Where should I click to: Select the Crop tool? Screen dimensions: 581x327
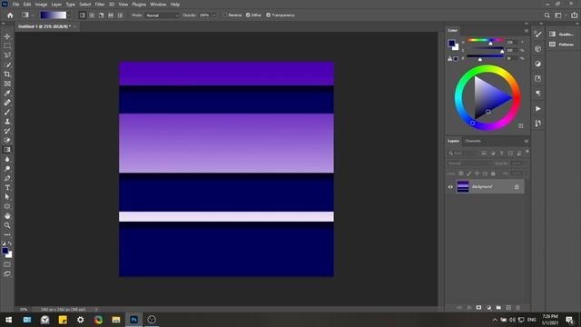click(x=7, y=74)
